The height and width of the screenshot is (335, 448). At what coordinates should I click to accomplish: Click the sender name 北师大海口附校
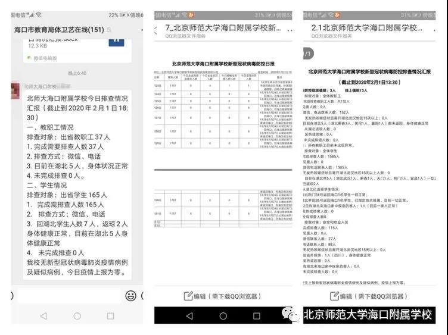[41, 86]
